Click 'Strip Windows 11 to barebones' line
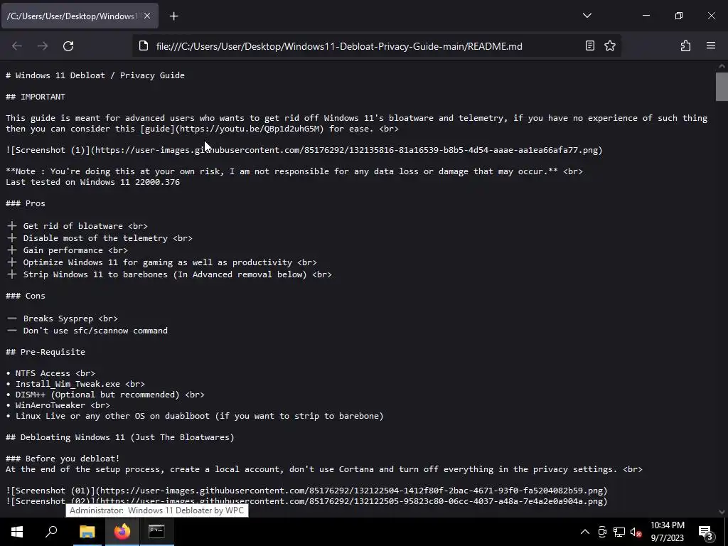Screen dimensions: 728x546 (169, 274)
